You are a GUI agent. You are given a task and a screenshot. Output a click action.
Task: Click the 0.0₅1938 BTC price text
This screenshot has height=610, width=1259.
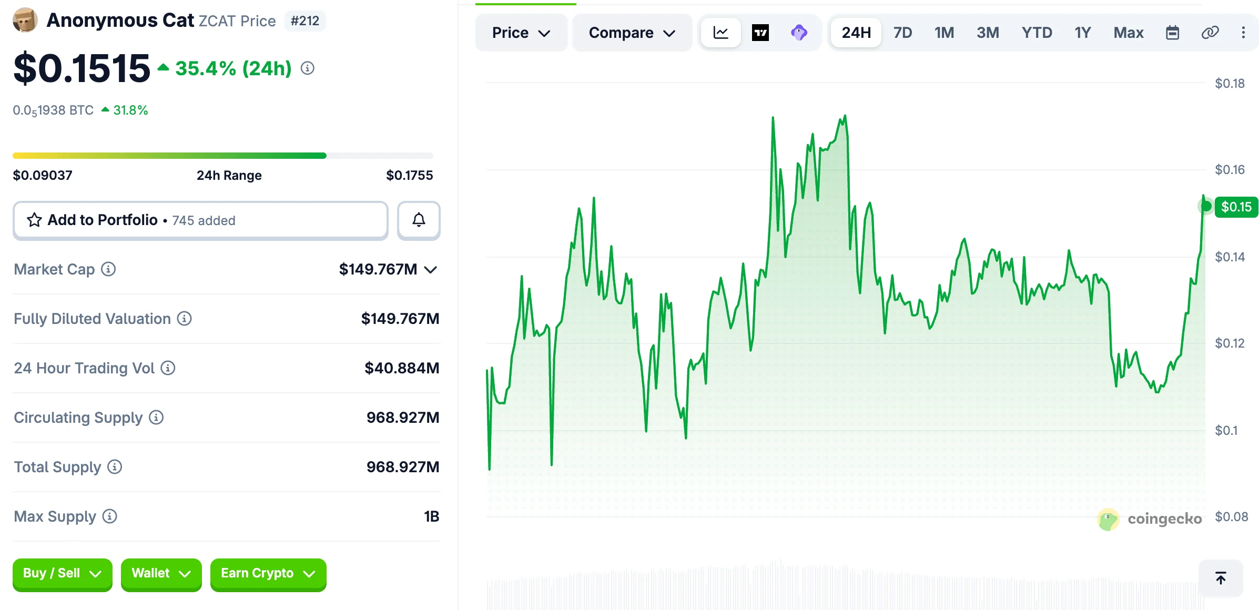[53, 110]
